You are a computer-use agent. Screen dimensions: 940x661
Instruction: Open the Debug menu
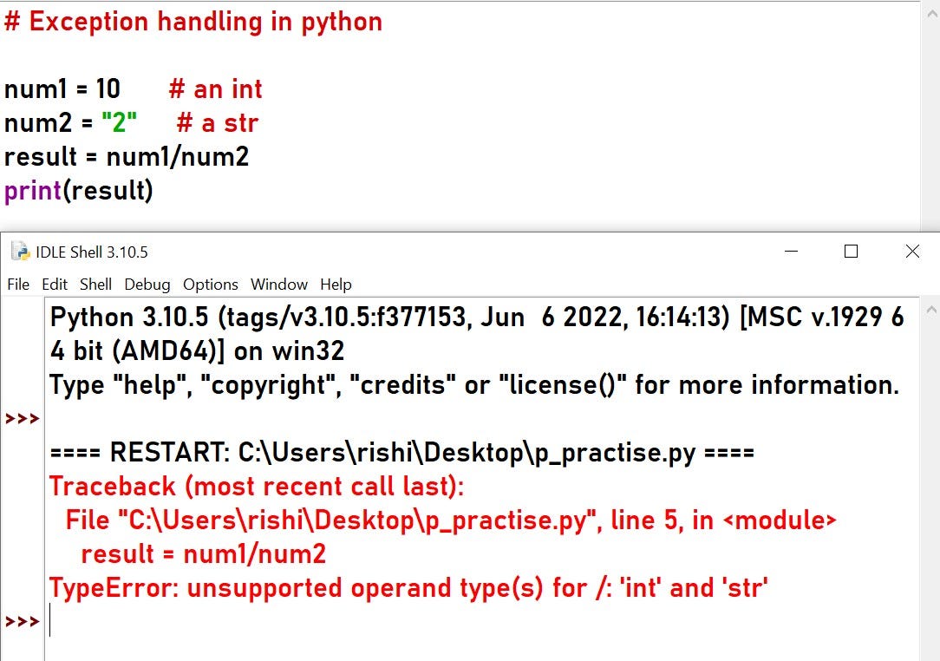[147, 285]
